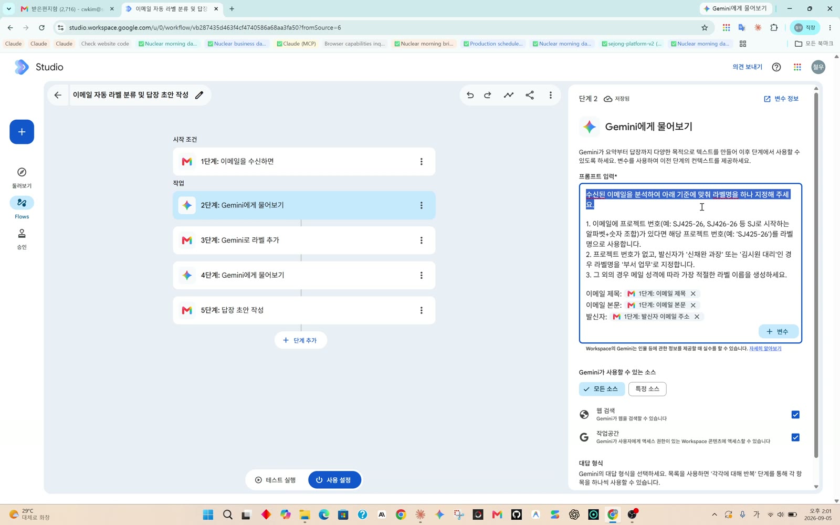Share the workflow
This screenshot has height=525, width=840.
point(530,95)
